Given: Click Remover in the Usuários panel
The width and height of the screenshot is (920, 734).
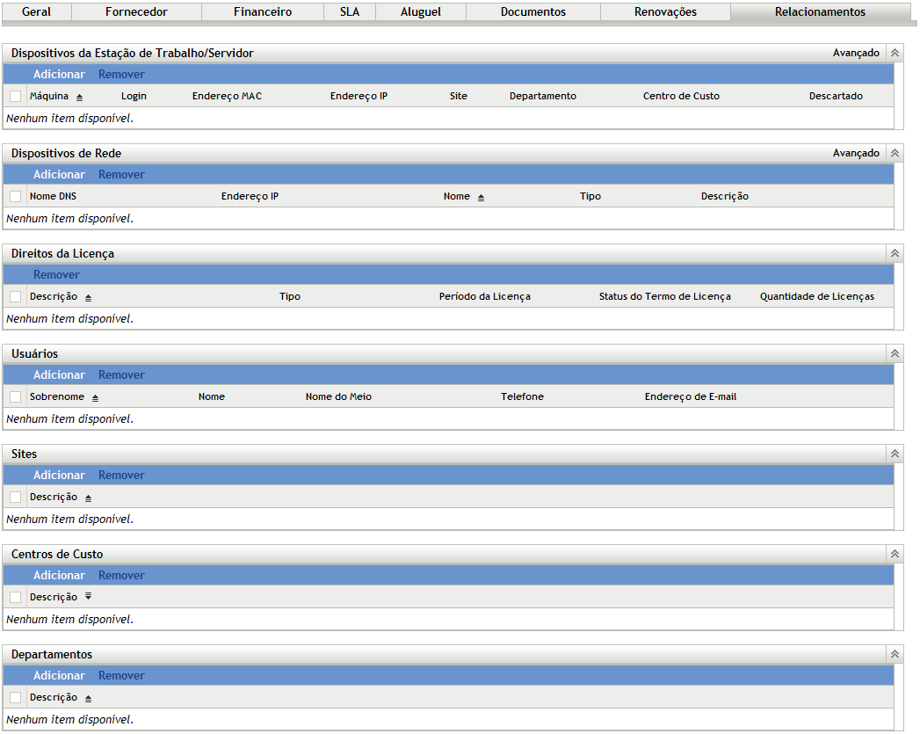Looking at the screenshot, I should coord(121,375).
